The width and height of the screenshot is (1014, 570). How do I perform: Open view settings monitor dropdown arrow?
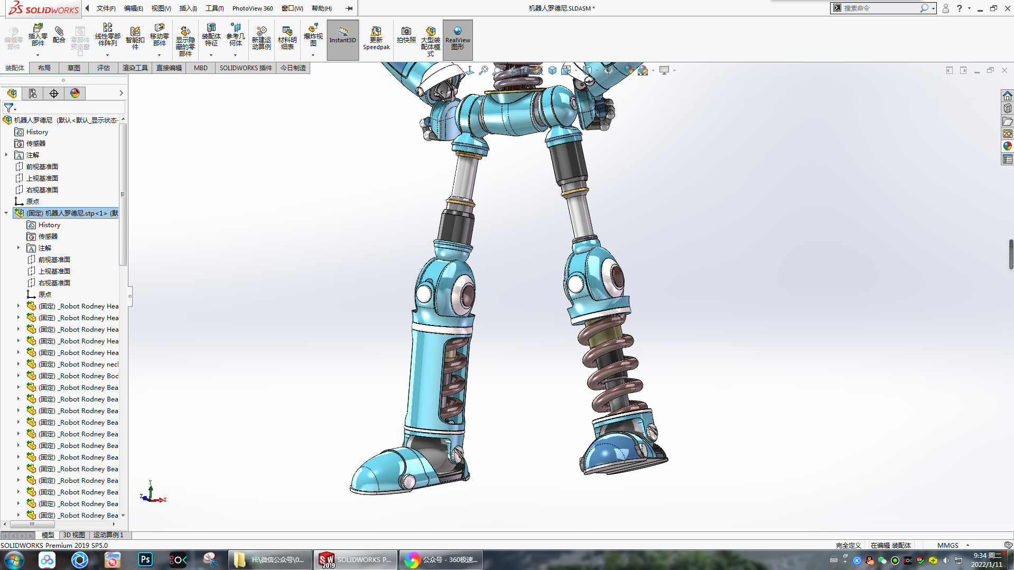tap(674, 70)
